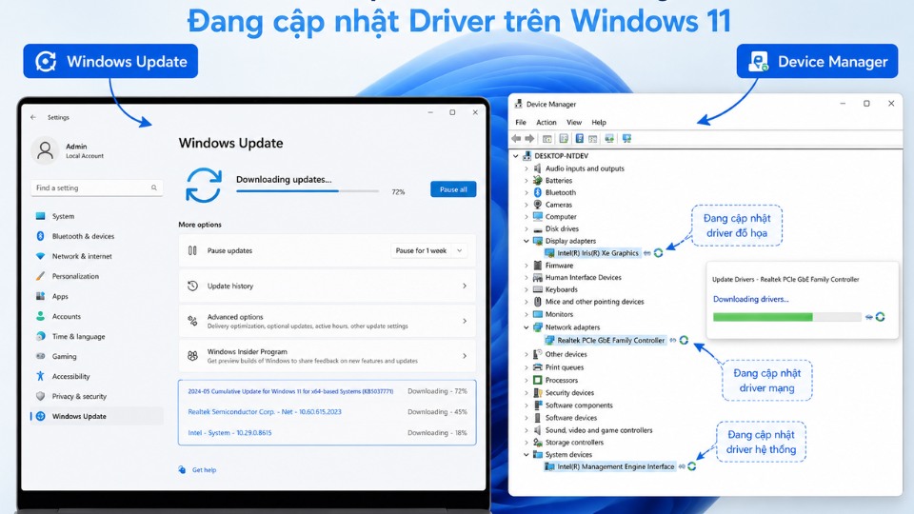Select Intel(R) Management Engine Interface device
The height and width of the screenshot is (514, 914).
pos(616,466)
